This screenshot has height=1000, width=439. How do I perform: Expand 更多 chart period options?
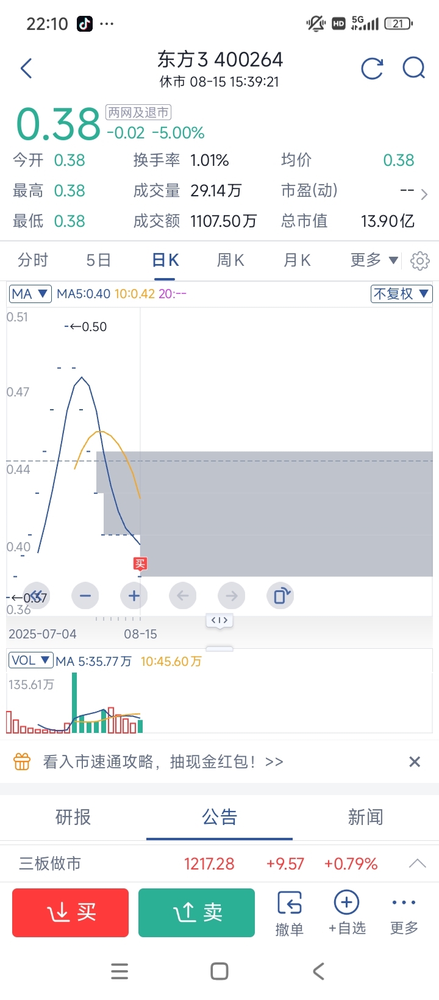[x=374, y=260]
